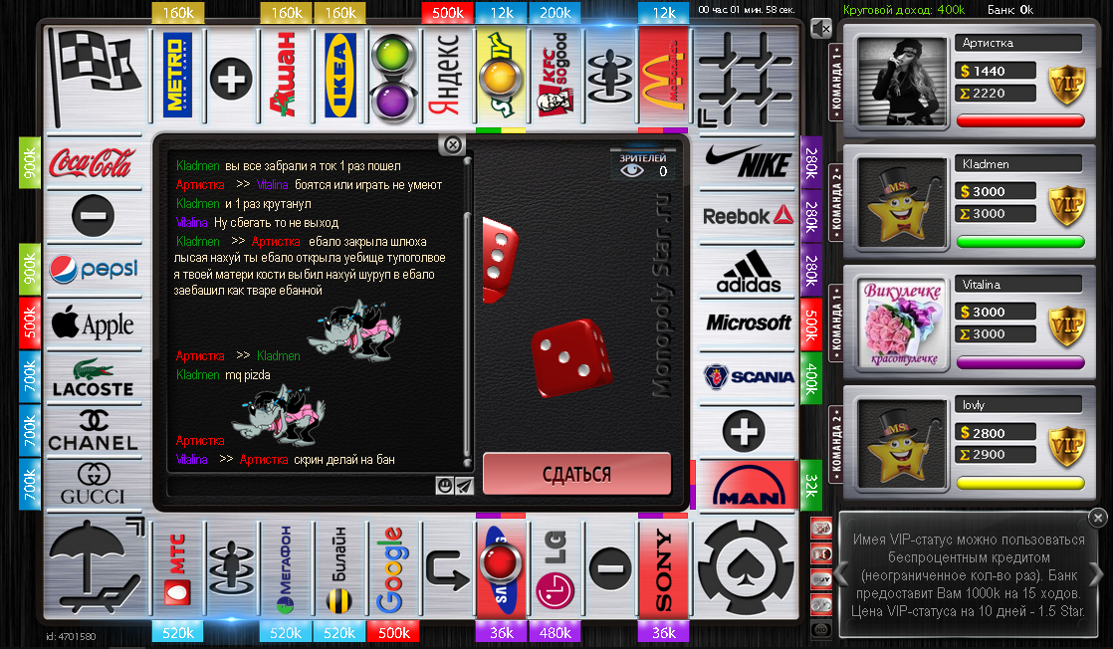Select the LG board cell
Viewport: 1113px width, 649px height.
(x=556, y=569)
